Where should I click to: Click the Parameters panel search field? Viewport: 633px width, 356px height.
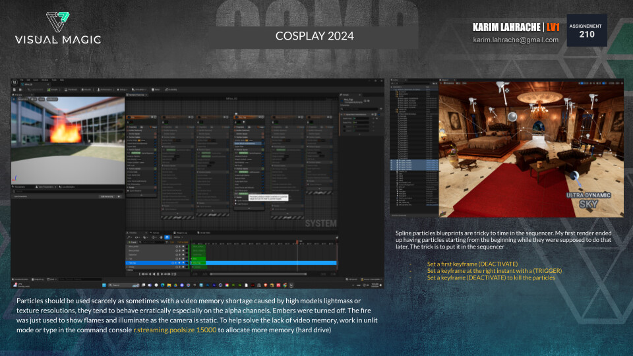tap(68, 191)
